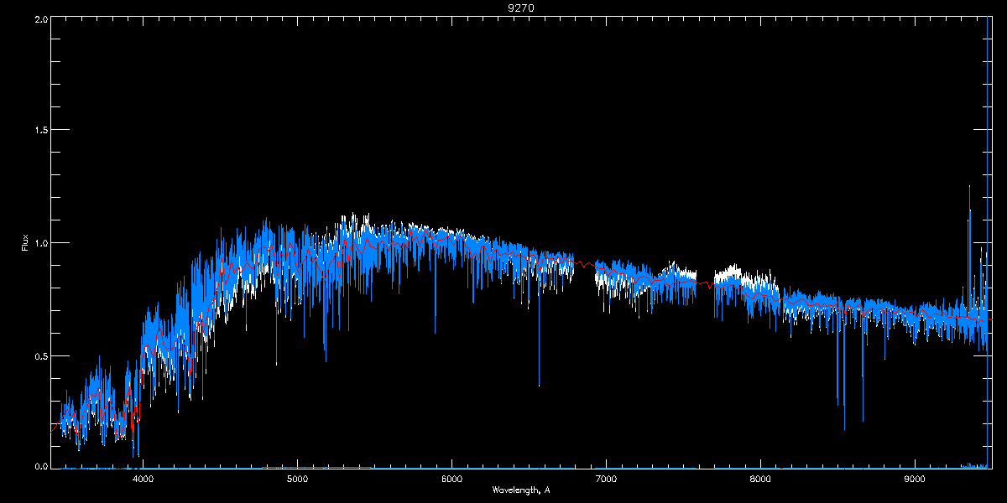Click the tall spike peak near 9350 Å

[969, 187]
